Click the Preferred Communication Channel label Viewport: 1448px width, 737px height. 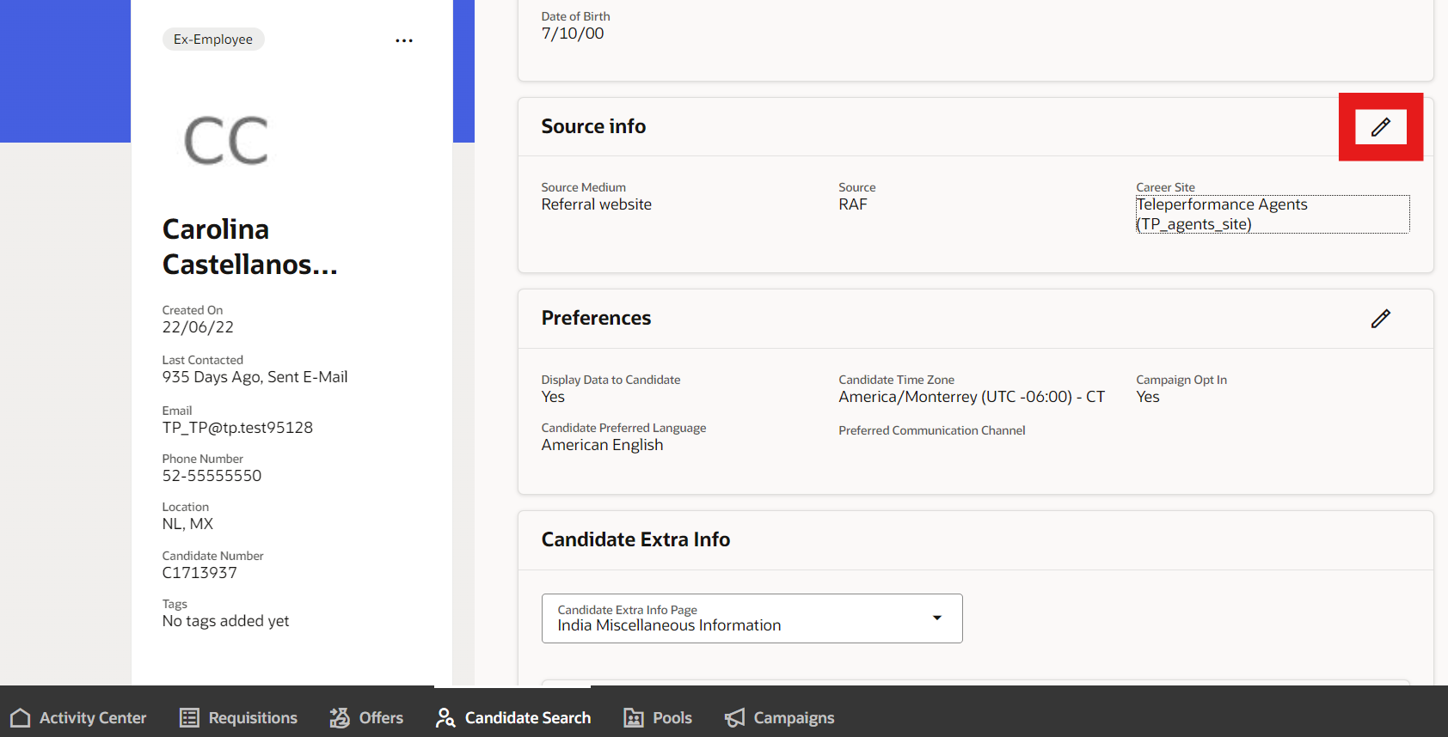[932, 430]
